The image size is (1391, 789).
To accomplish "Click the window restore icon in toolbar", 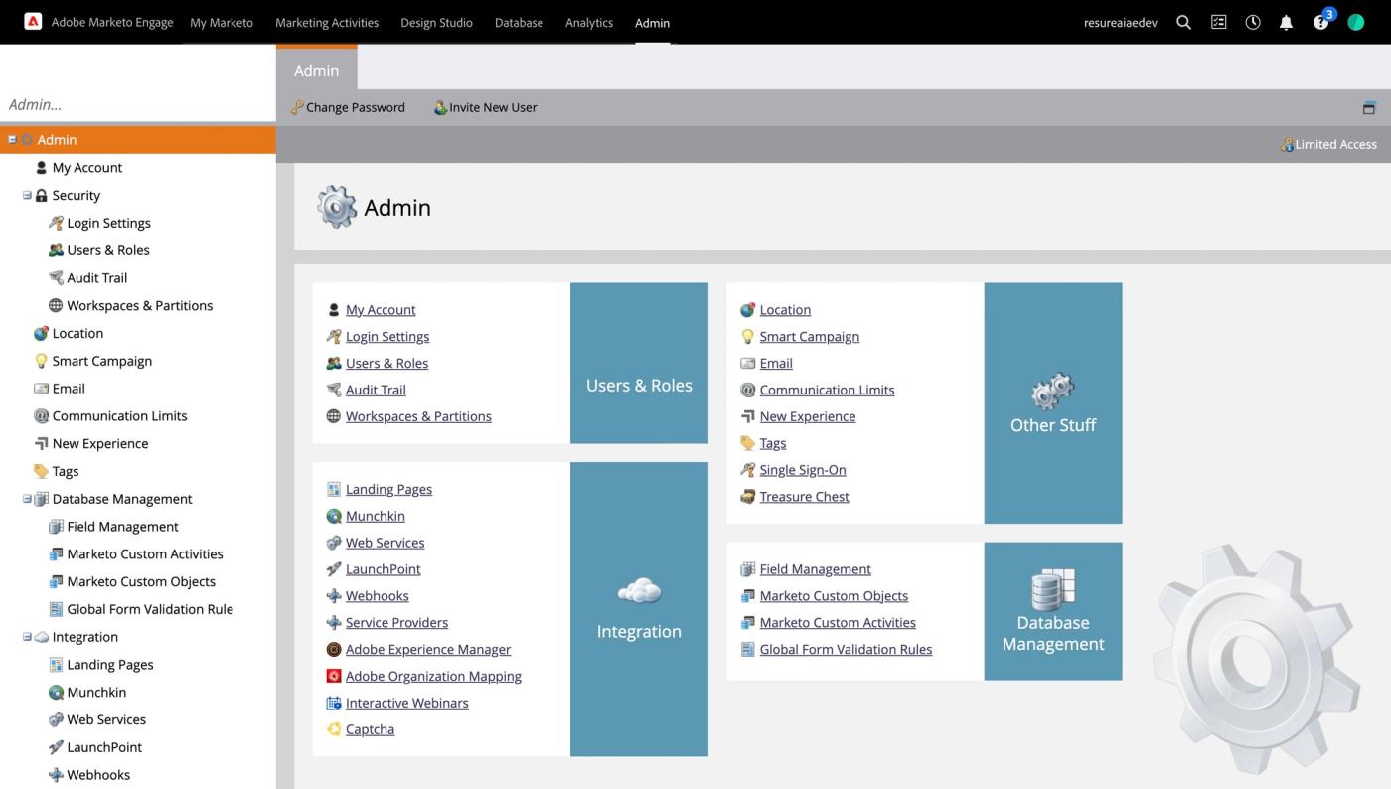I will click(1368, 107).
